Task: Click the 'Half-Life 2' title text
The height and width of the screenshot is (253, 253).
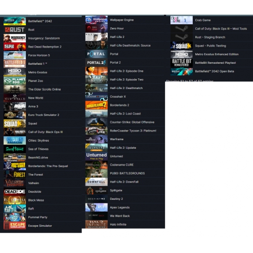Action: click(x=117, y=37)
